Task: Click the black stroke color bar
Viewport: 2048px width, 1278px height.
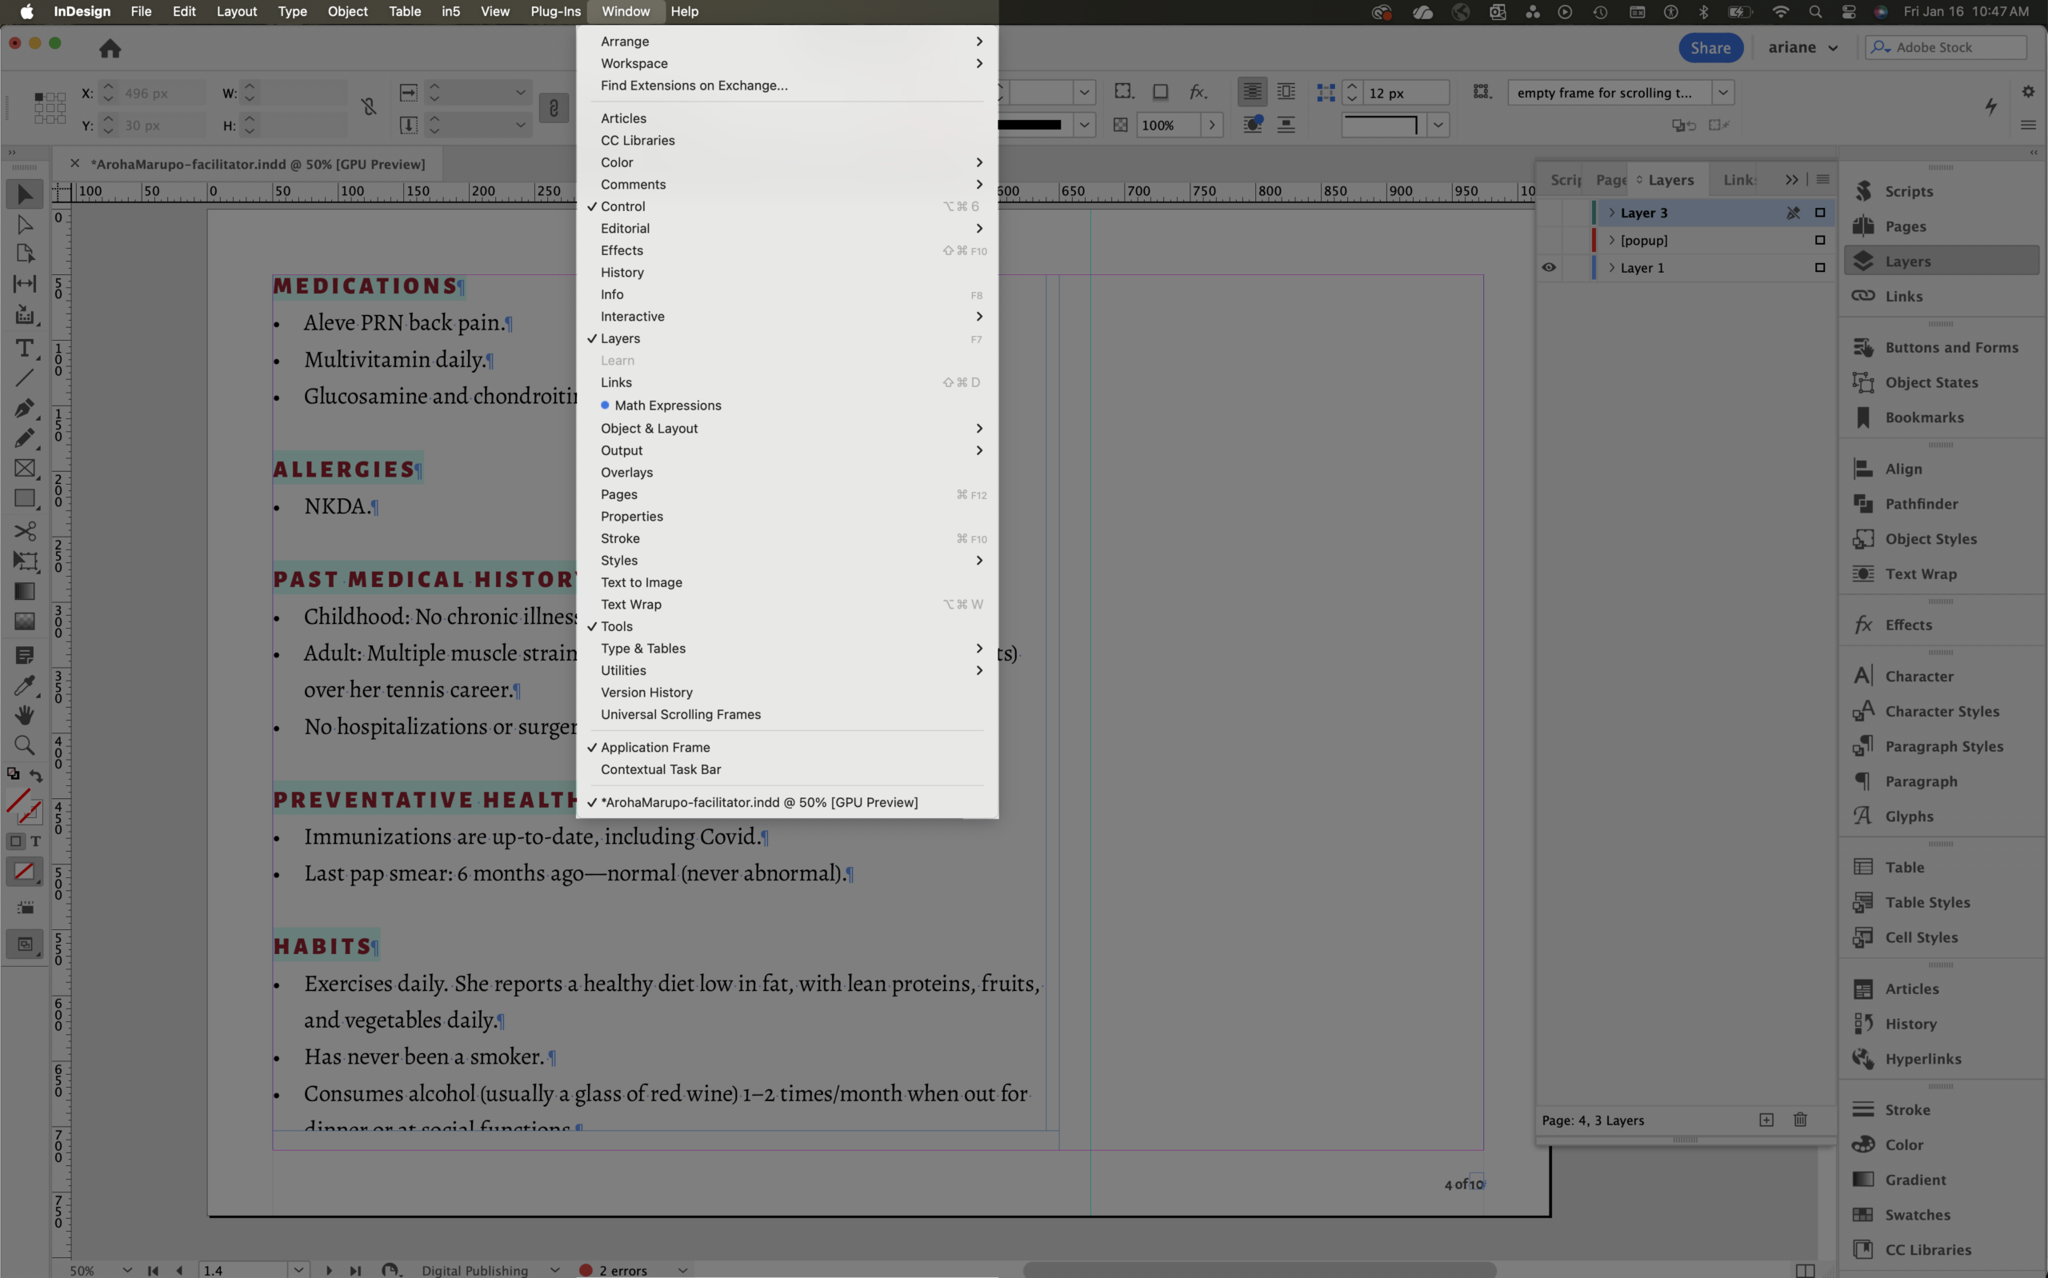Action: click(1029, 125)
